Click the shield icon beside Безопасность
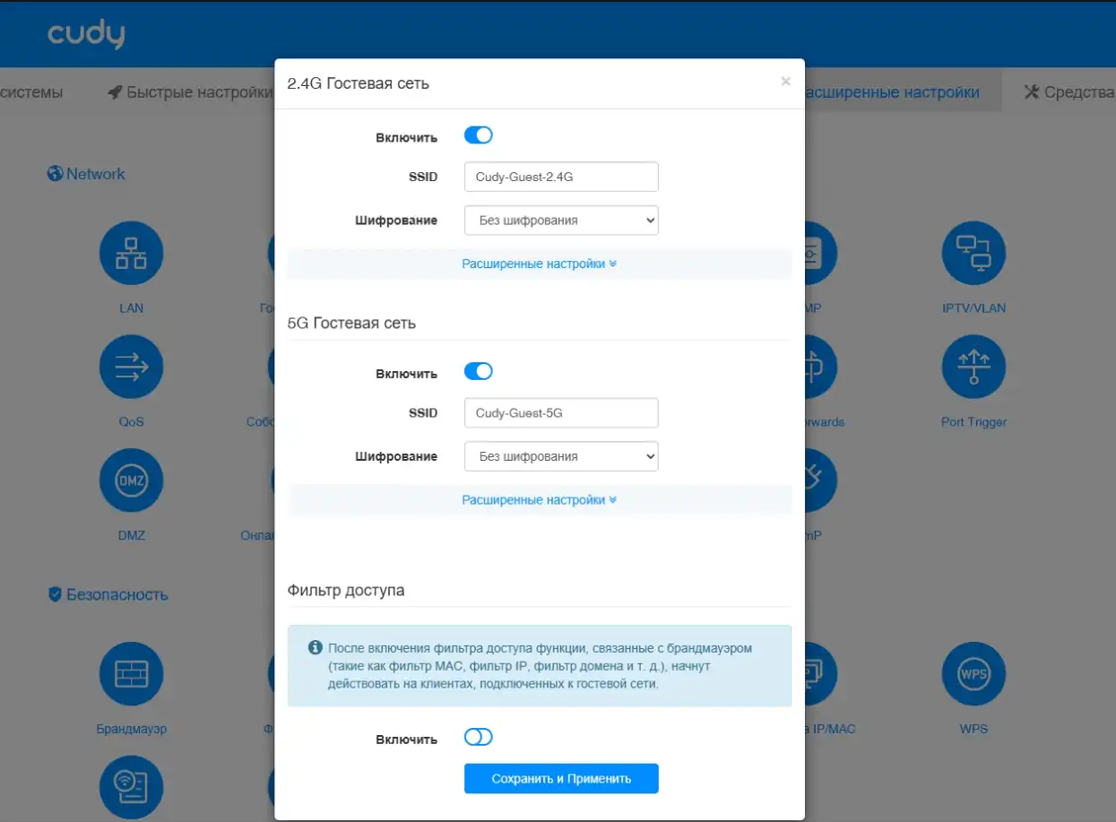Viewport: 1116px width, 822px height. [x=55, y=594]
